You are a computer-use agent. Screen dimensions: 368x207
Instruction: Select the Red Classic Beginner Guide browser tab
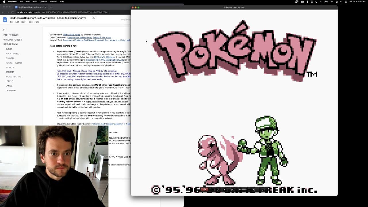tap(31, 7)
